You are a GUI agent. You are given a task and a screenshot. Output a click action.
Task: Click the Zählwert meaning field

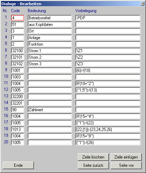point(50,110)
